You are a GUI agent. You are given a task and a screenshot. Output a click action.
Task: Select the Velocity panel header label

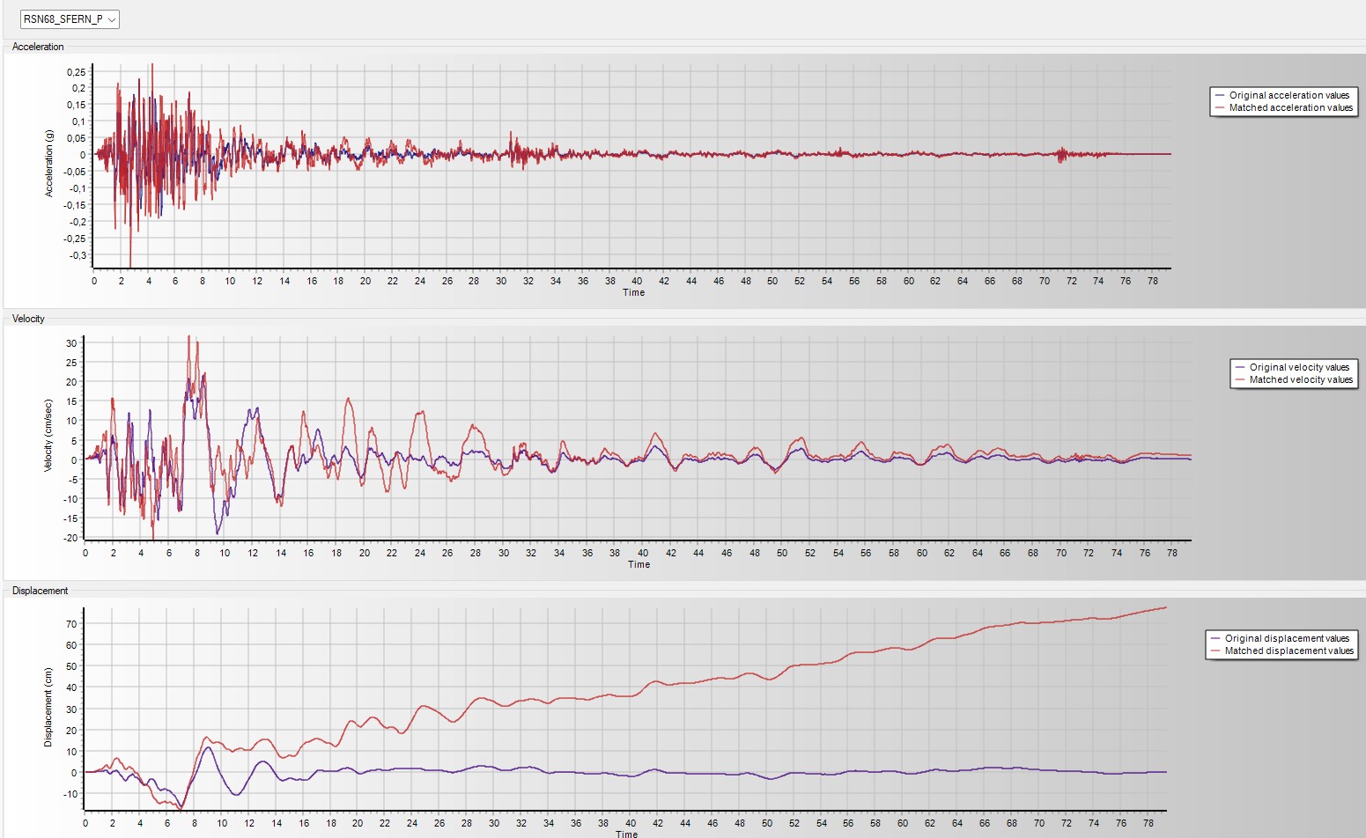click(28, 319)
